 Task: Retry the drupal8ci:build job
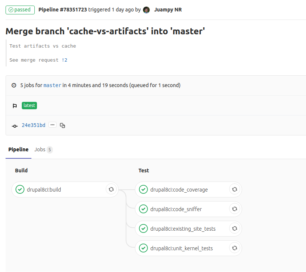click(111, 189)
